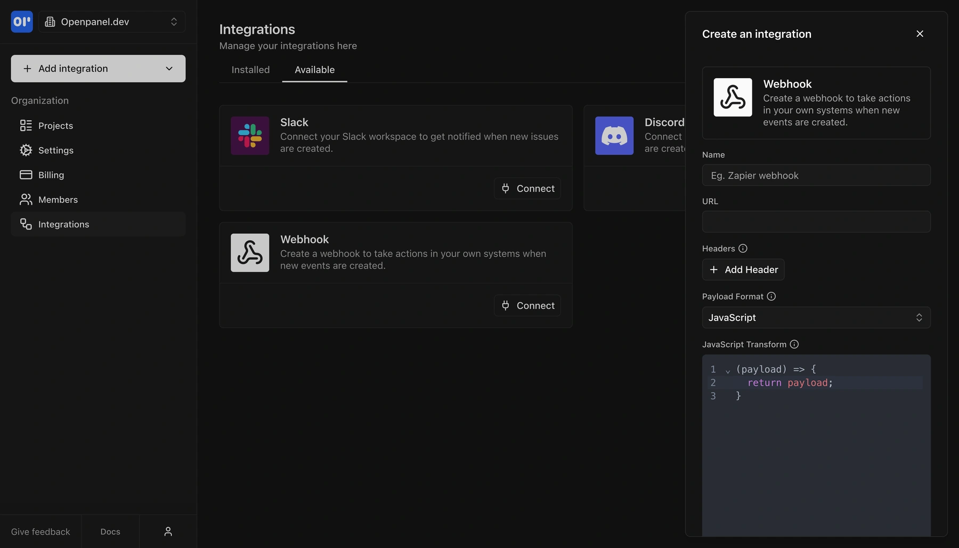The width and height of the screenshot is (959, 548).
Task: Expand the Add integration dropdown arrow
Action: (x=169, y=68)
